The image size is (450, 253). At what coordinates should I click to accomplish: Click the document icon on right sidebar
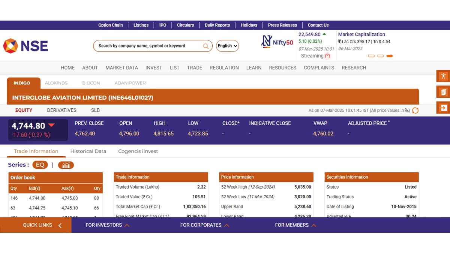click(x=443, y=92)
